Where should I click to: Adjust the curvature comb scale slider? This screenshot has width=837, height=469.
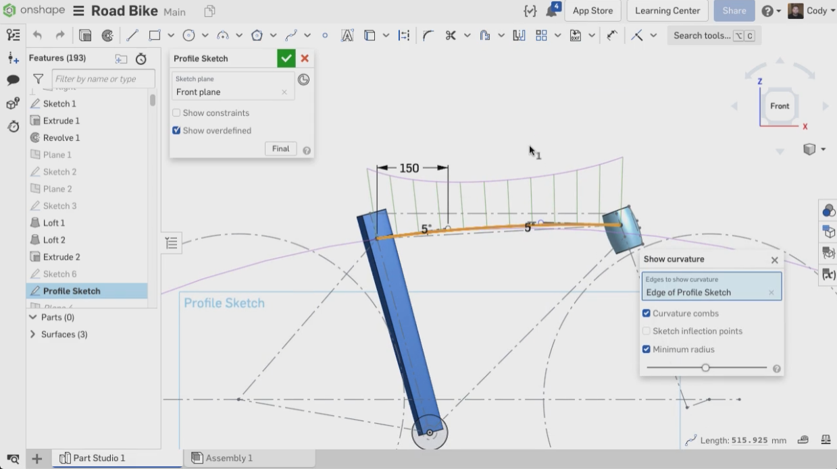pyautogui.click(x=705, y=368)
